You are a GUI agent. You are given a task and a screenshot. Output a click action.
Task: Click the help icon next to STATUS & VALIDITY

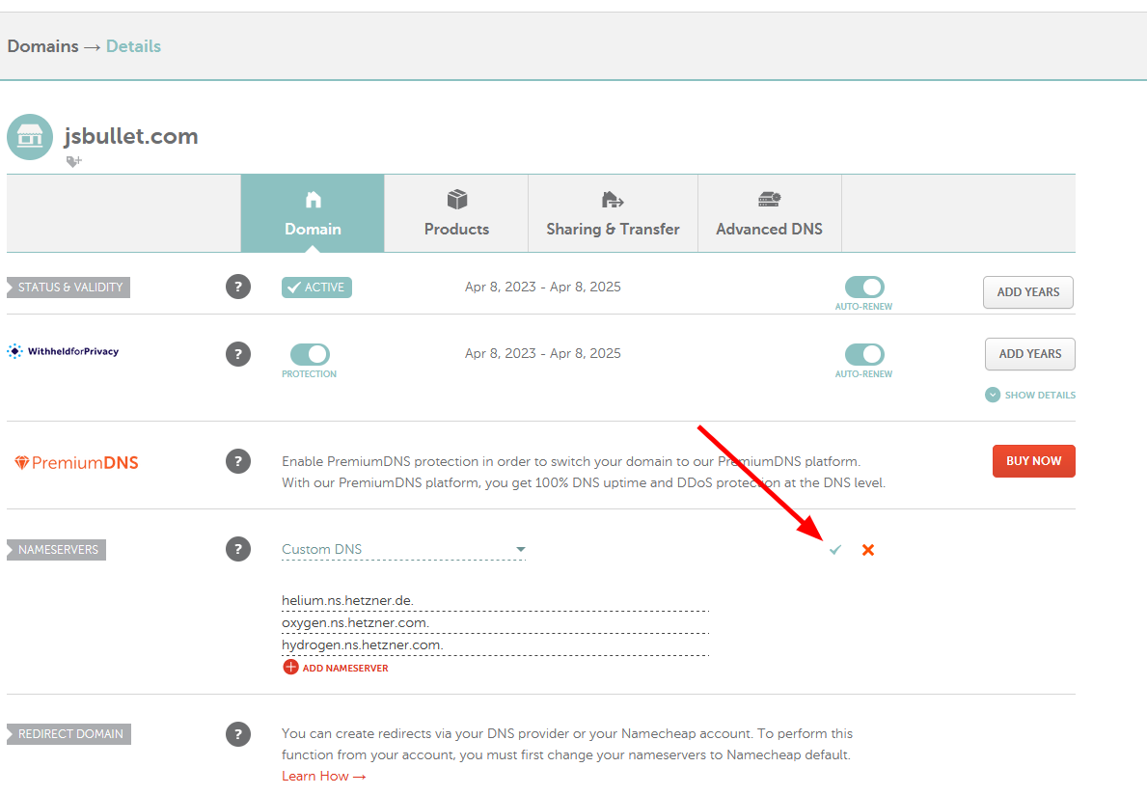[x=238, y=287]
